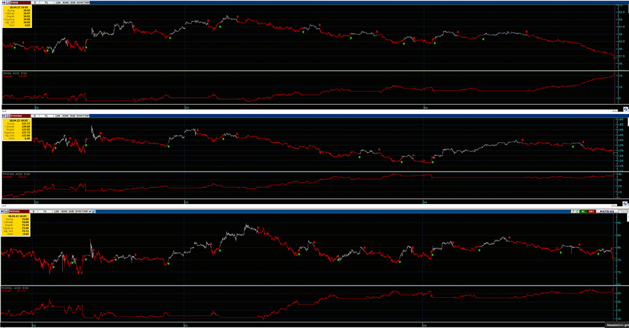Toggle SVD option in KCHOL chart

(x=71, y=211)
